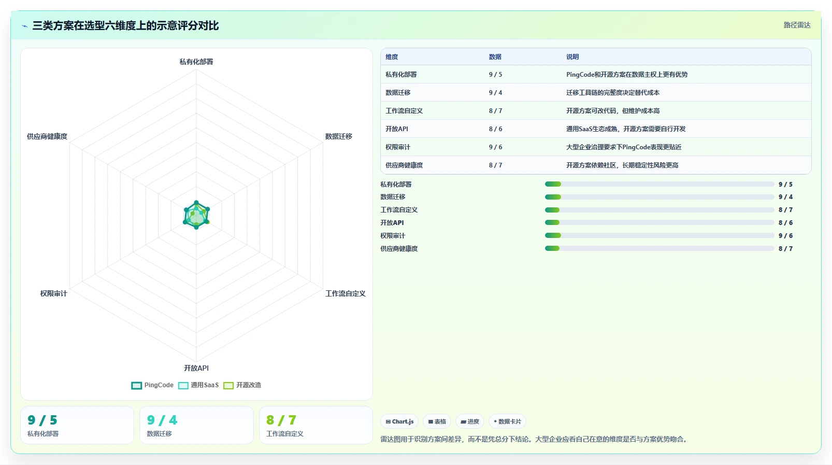
Task: Click the note 开源方案依赖社区，长期稳定性风险更高
Action: click(622, 165)
